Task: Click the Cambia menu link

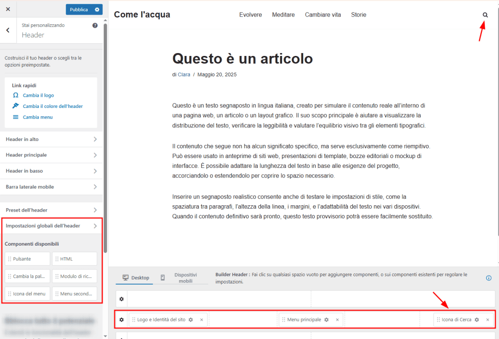Action: pyautogui.click(x=38, y=117)
